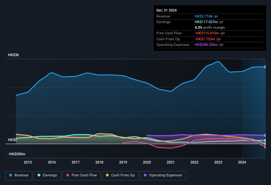The image size is (271, 185).
Task: Toggle the Earnings legend button
Action: (x=47, y=175)
